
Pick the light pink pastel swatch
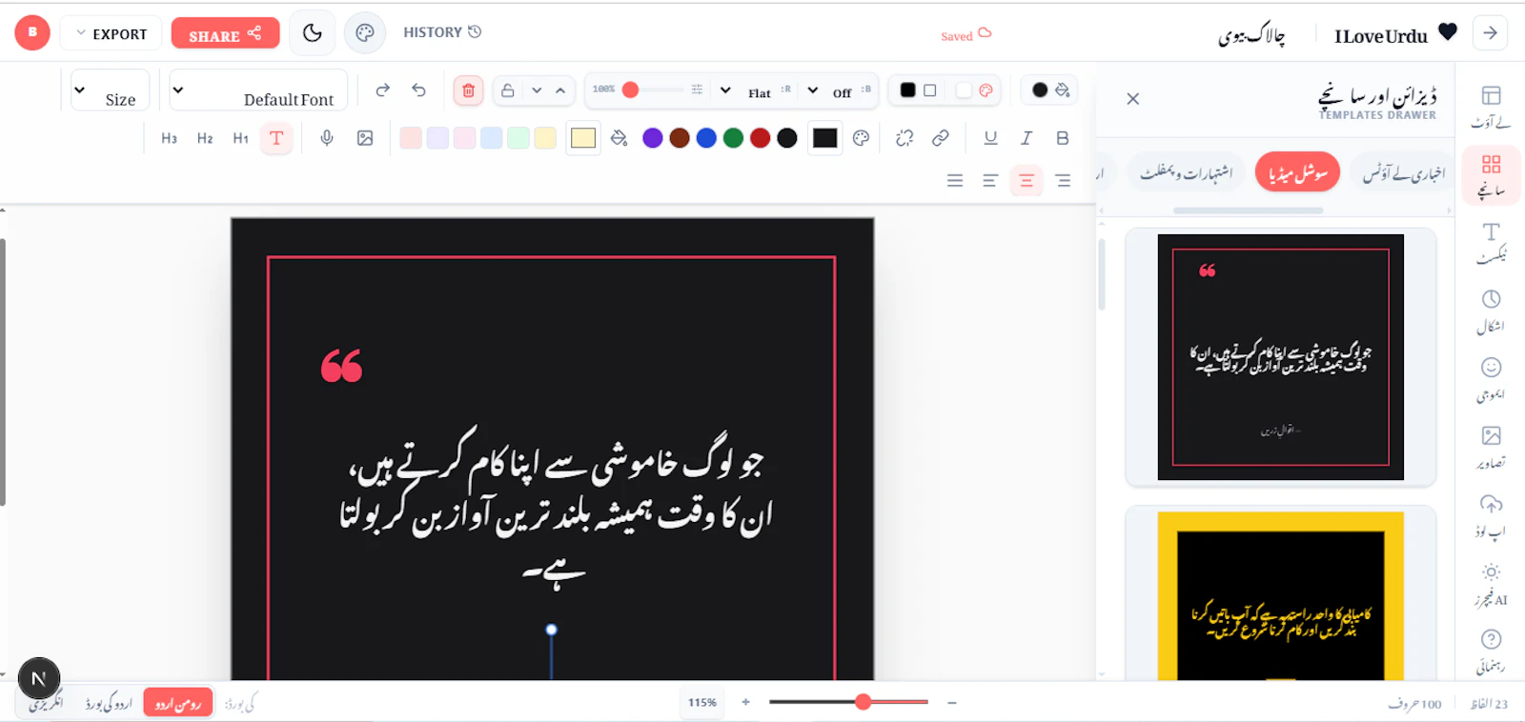tap(411, 138)
